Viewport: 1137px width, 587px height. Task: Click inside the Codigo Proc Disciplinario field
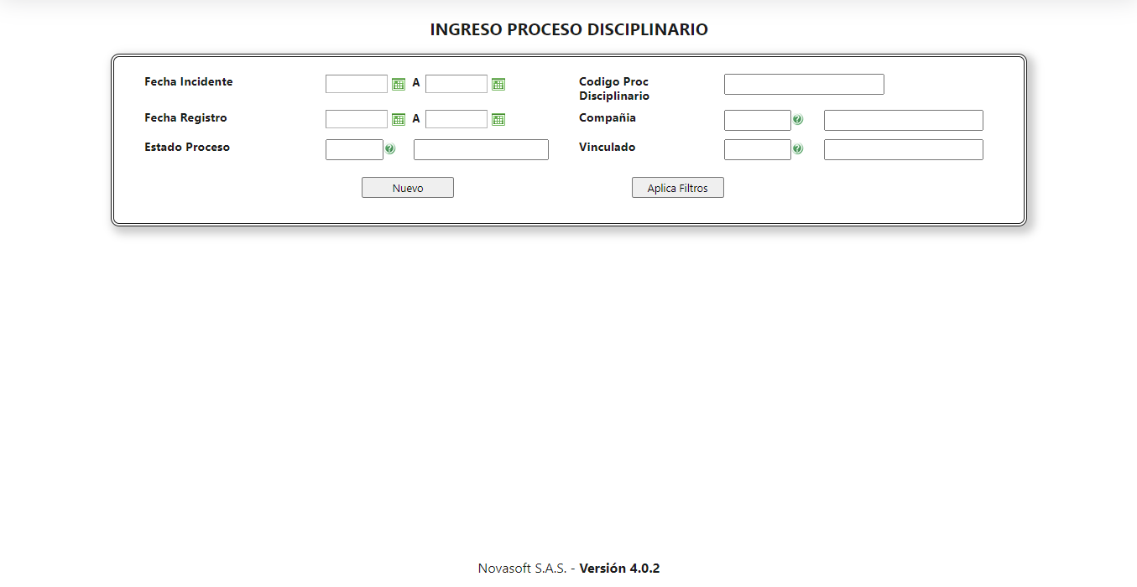tap(803, 84)
